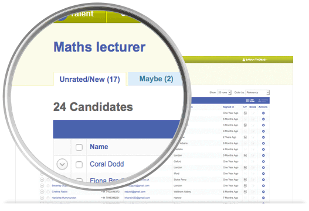Viewport: 309px width, 211px height.
Task: Expand the Coral Dodd row chevron
Action: click(x=62, y=164)
